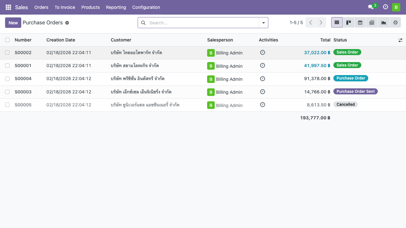This screenshot has width=406, height=228.
Task: Switch to Graph view
Action: (x=383, y=22)
